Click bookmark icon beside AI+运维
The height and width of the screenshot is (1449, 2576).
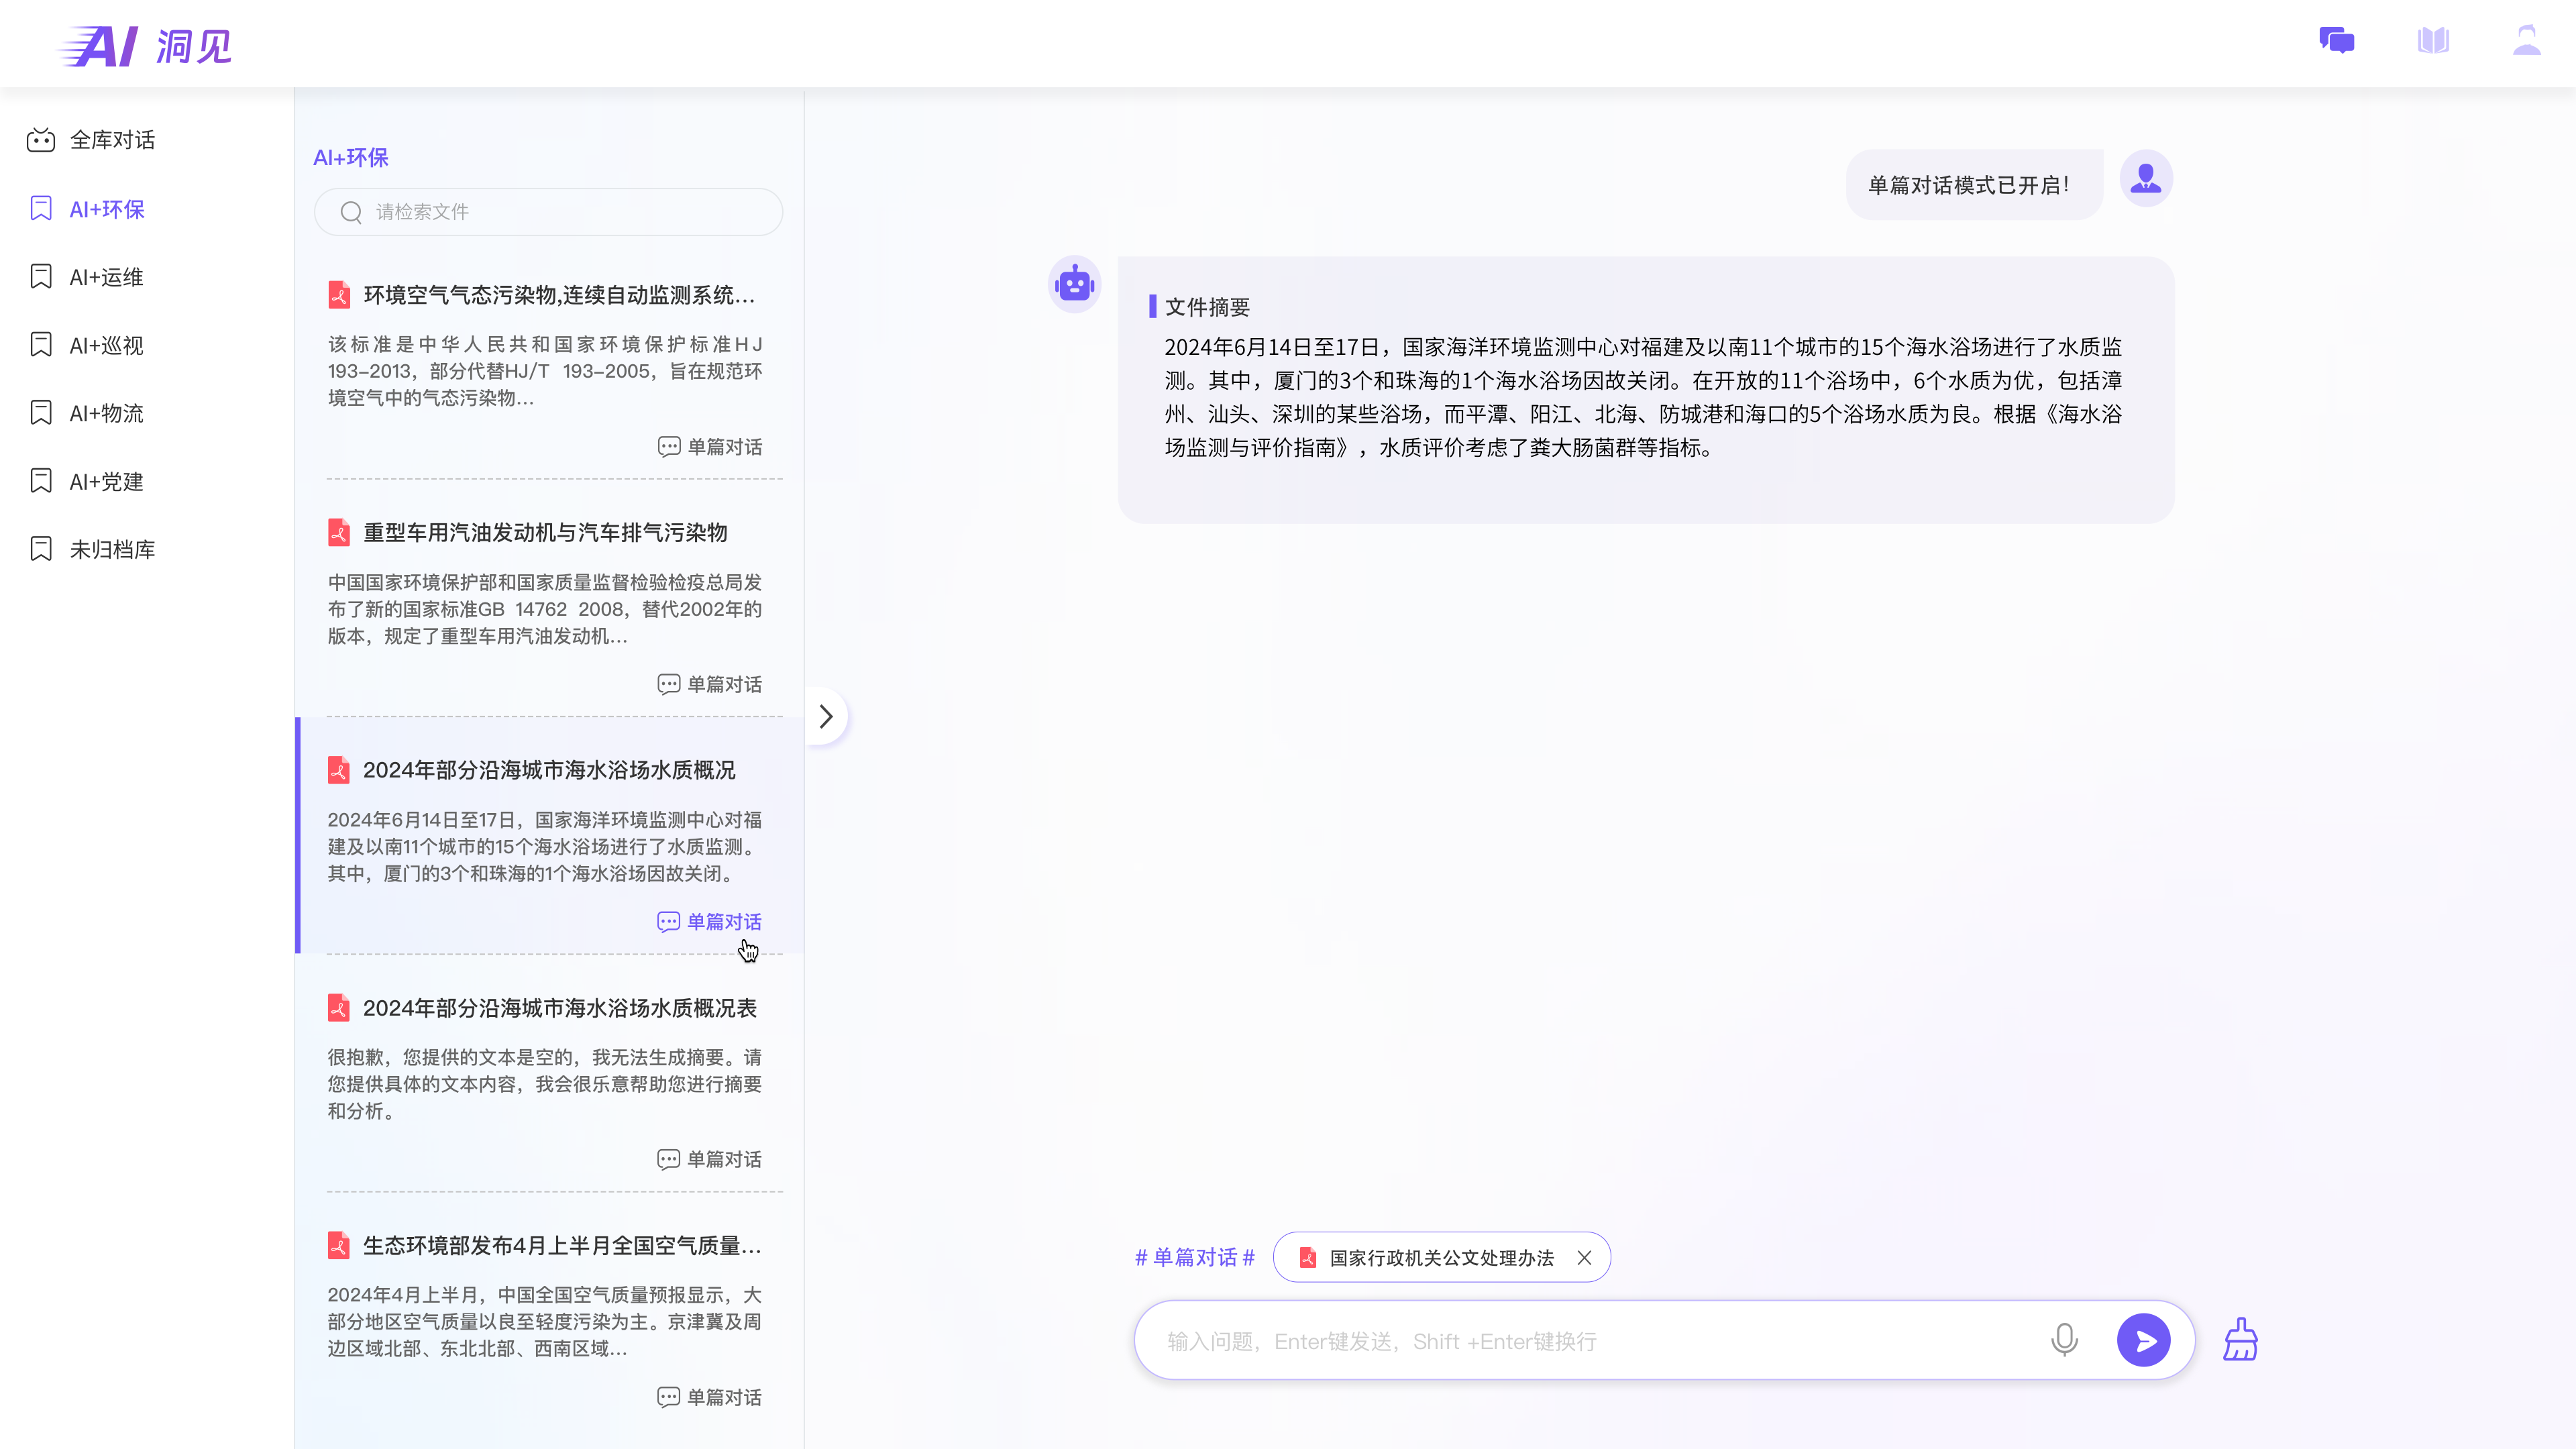tap(41, 276)
